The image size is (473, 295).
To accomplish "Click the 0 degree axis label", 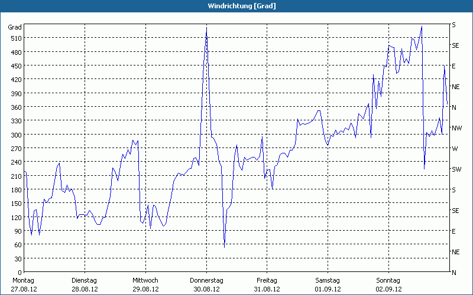I will pyautogui.click(x=20, y=273).
